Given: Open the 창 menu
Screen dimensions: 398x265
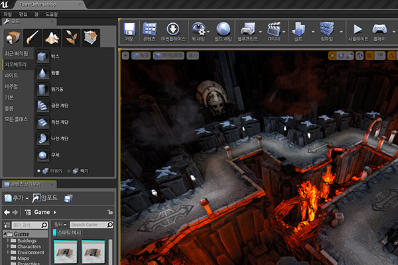Looking at the screenshot, I should pos(36,14).
